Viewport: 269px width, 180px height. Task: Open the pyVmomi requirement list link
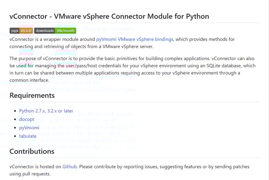click(29, 128)
